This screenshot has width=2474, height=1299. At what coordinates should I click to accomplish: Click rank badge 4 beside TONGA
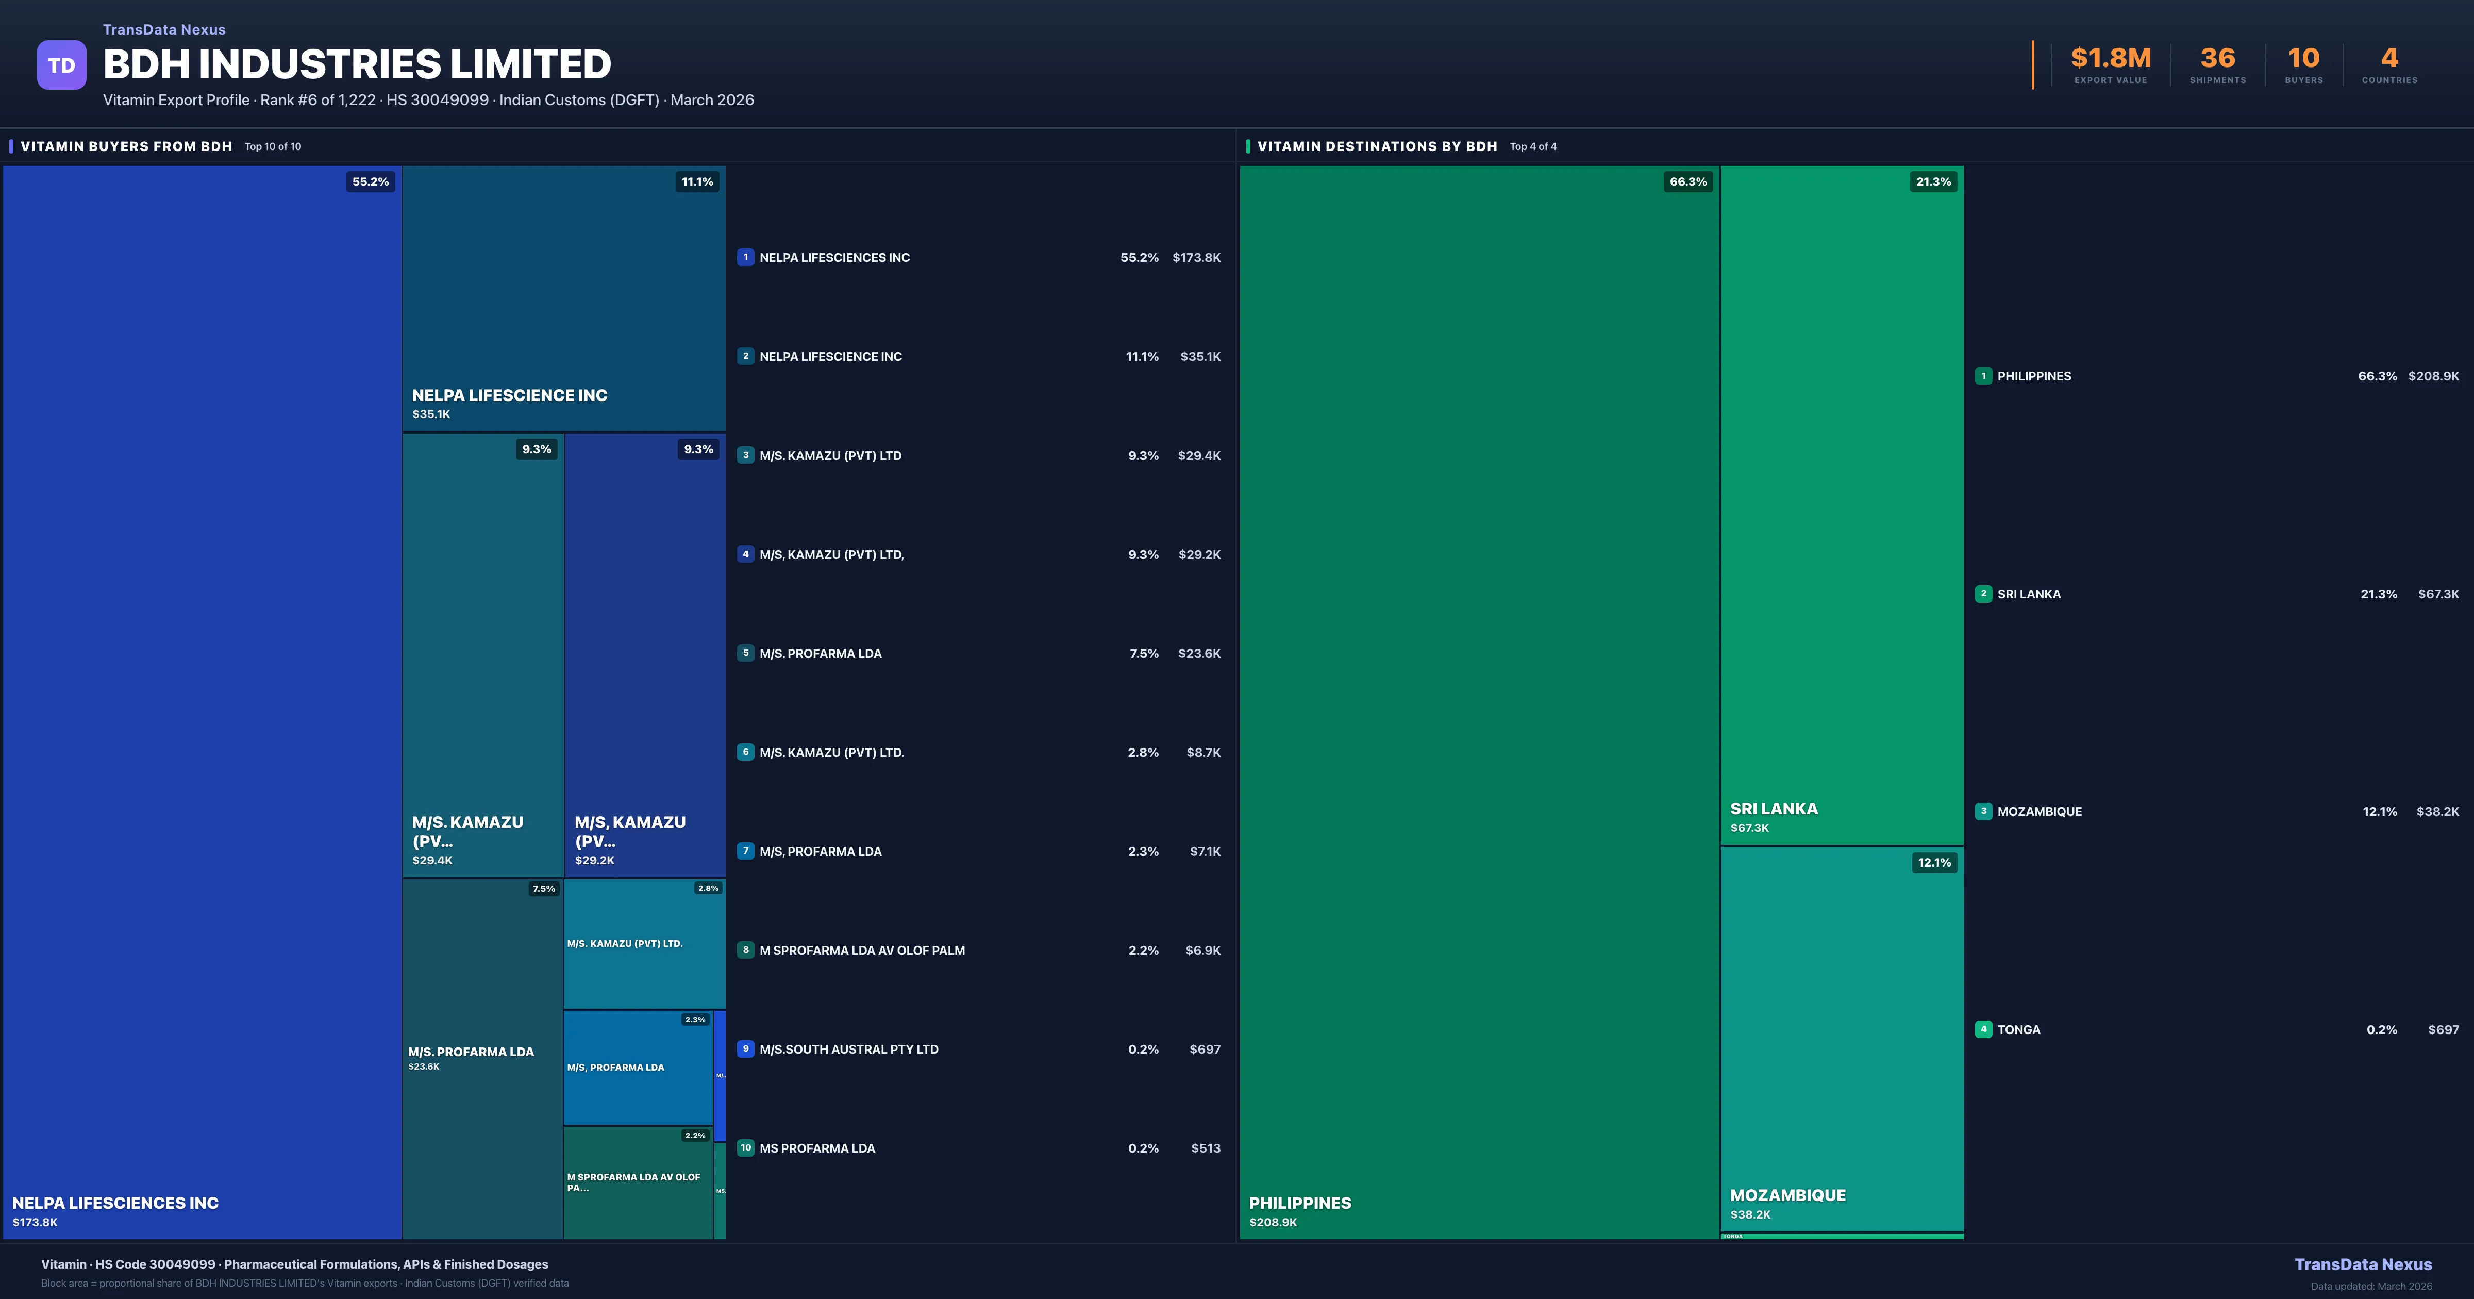[1983, 1030]
